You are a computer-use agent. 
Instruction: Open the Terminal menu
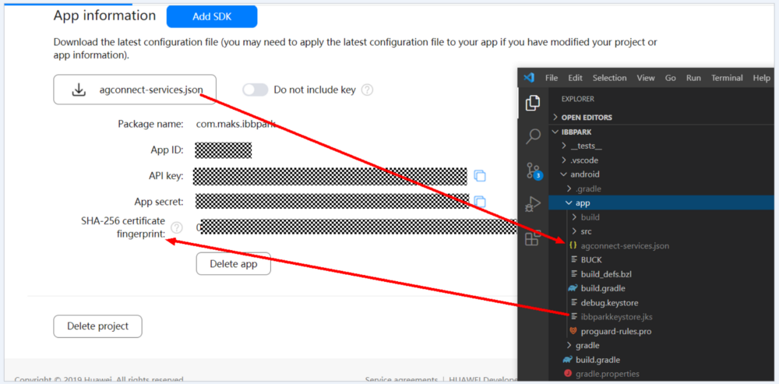point(727,78)
